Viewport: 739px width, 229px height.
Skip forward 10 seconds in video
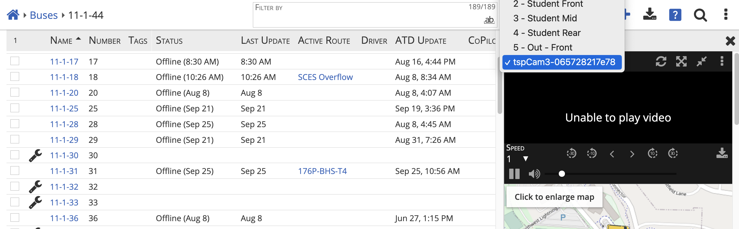(652, 154)
